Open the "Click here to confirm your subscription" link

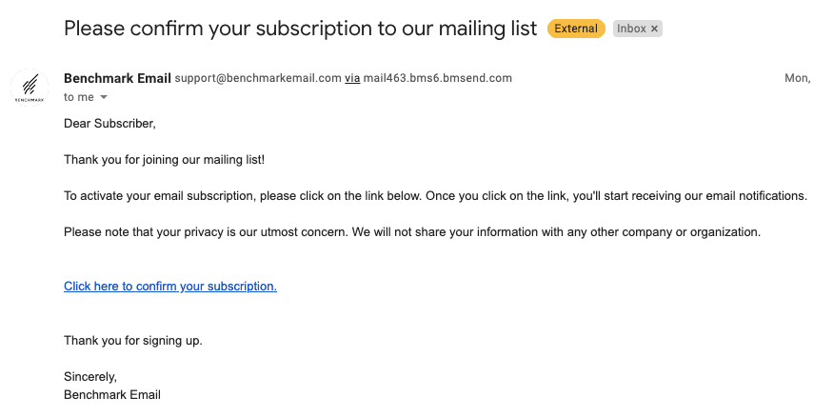(170, 286)
